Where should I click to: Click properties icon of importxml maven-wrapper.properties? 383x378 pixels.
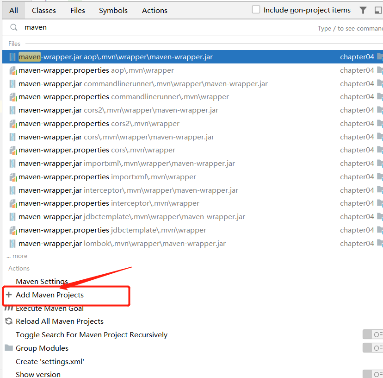[13, 177]
